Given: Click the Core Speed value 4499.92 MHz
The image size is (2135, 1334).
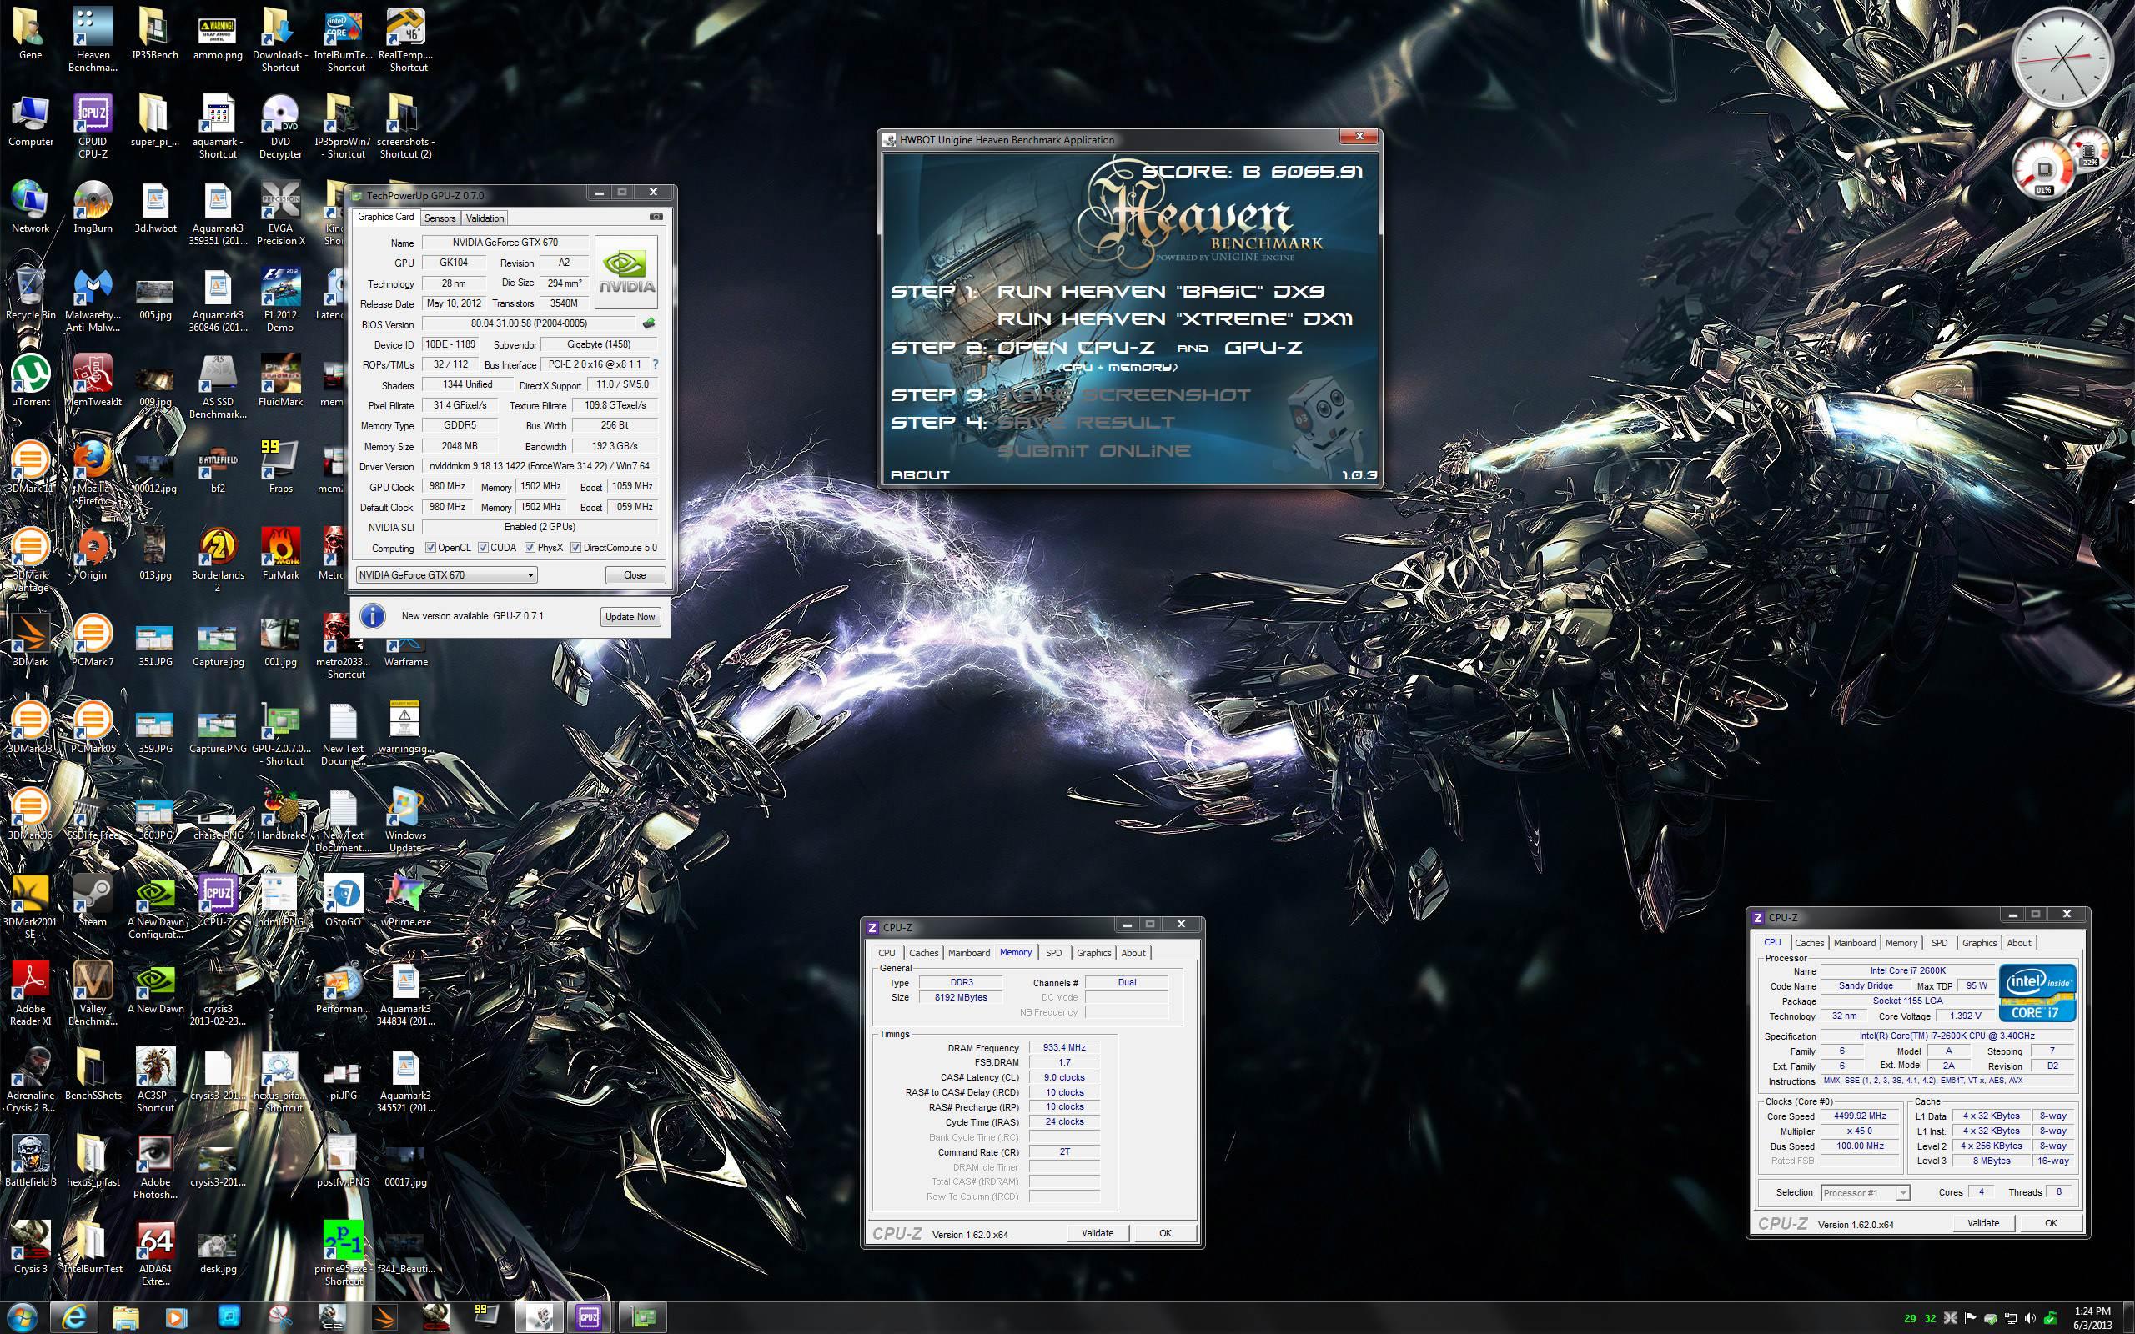Looking at the screenshot, I should coord(1860,1116).
